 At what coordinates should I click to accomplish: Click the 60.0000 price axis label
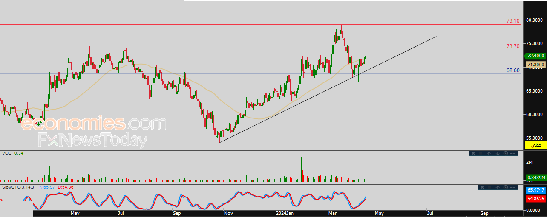[x=535, y=114]
